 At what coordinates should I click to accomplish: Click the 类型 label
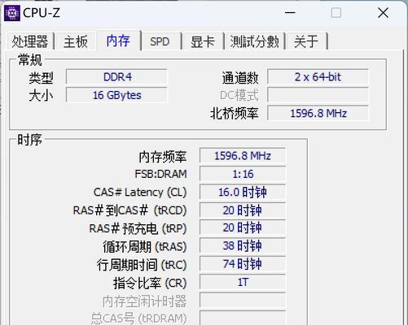(x=41, y=78)
